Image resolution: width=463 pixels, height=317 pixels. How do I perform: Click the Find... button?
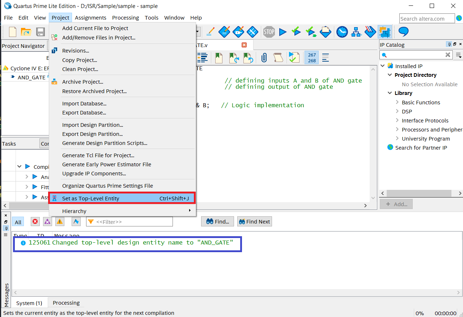(217, 222)
